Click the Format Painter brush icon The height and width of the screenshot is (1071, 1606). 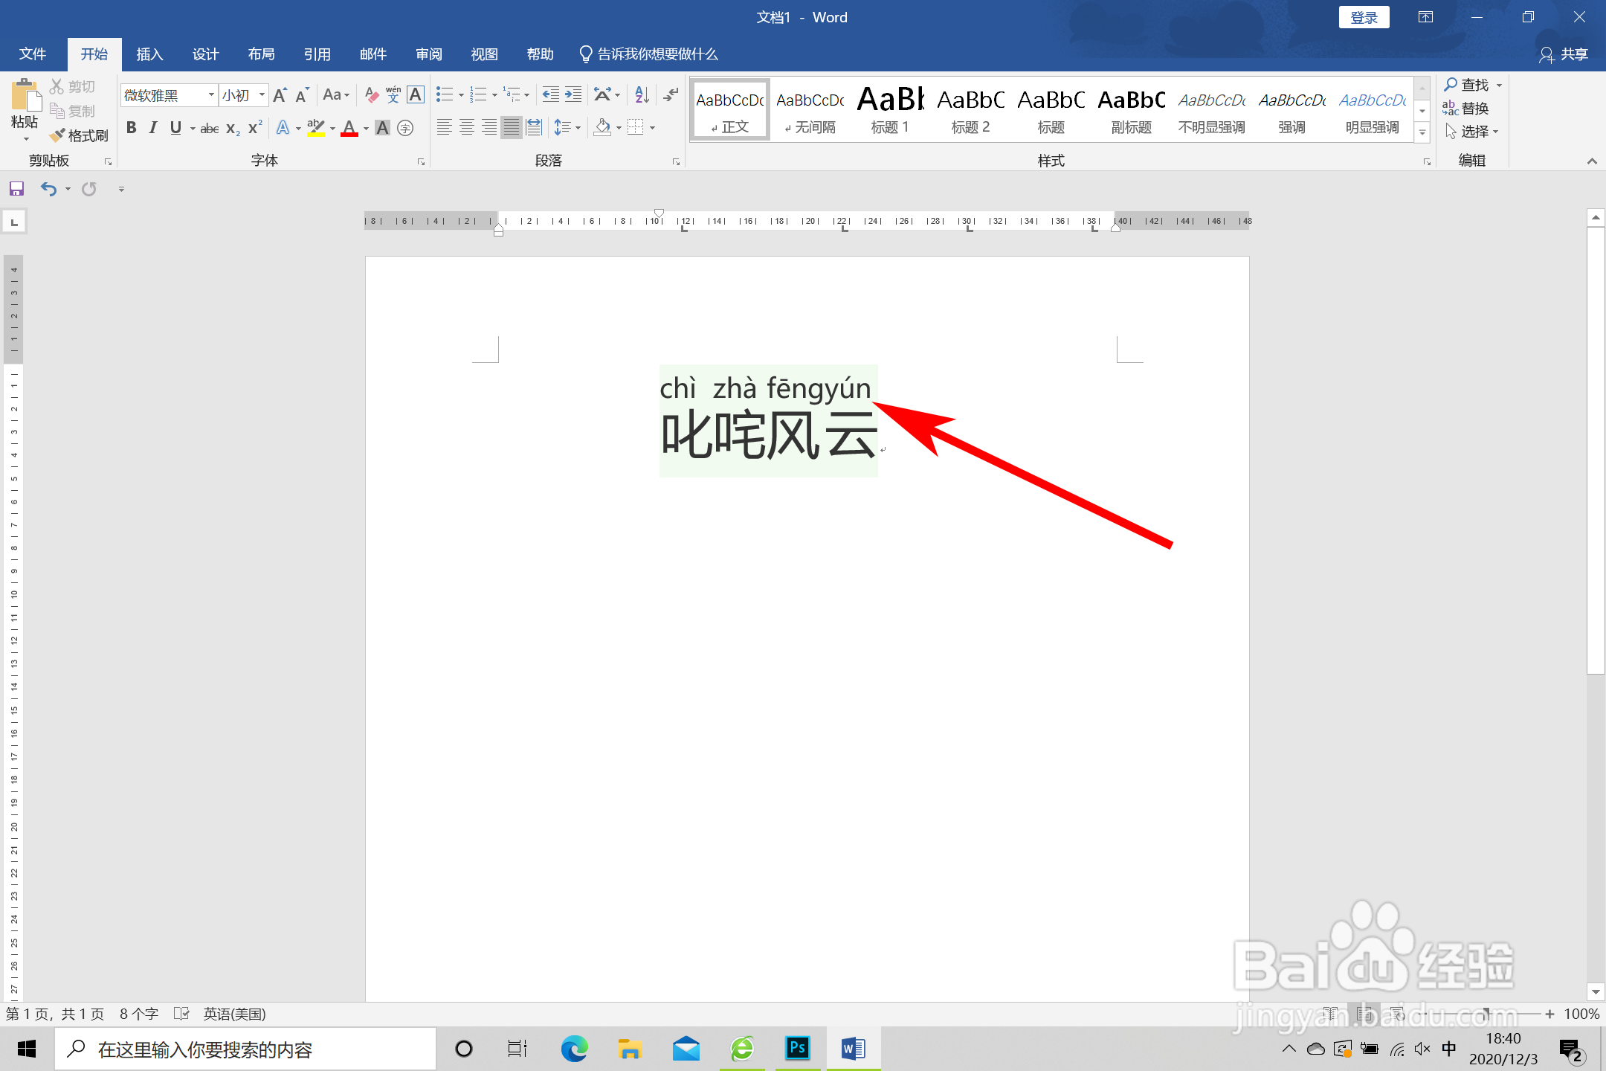(58, 135)
